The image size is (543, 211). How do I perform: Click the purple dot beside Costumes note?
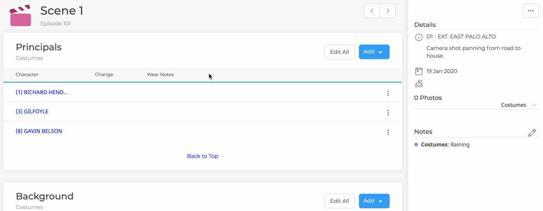[x=416, y=145]
